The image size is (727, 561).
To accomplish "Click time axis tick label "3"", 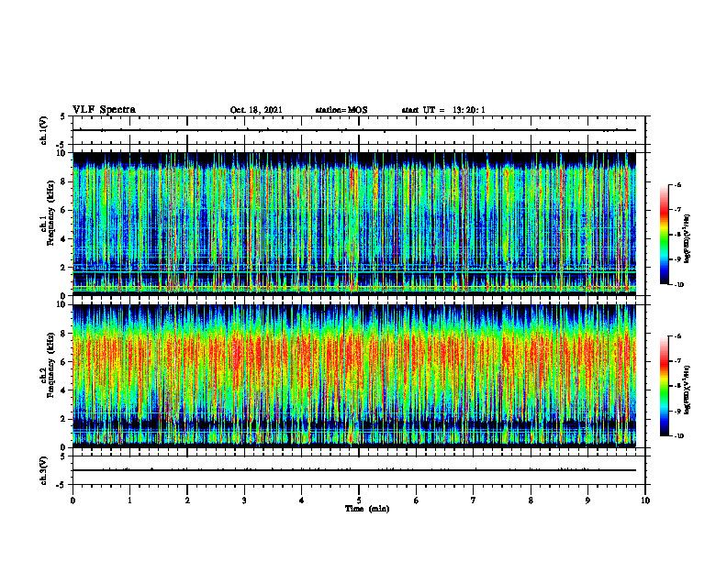I will [x=244, y=500].
